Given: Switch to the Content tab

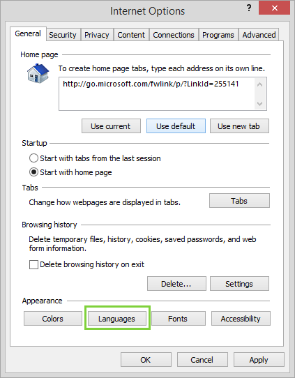Looking at the screenshot, I should [131, 35].
